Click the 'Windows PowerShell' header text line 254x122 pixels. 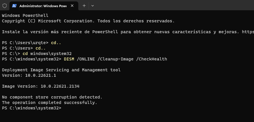pyautogui.click(x=25, y=15)
